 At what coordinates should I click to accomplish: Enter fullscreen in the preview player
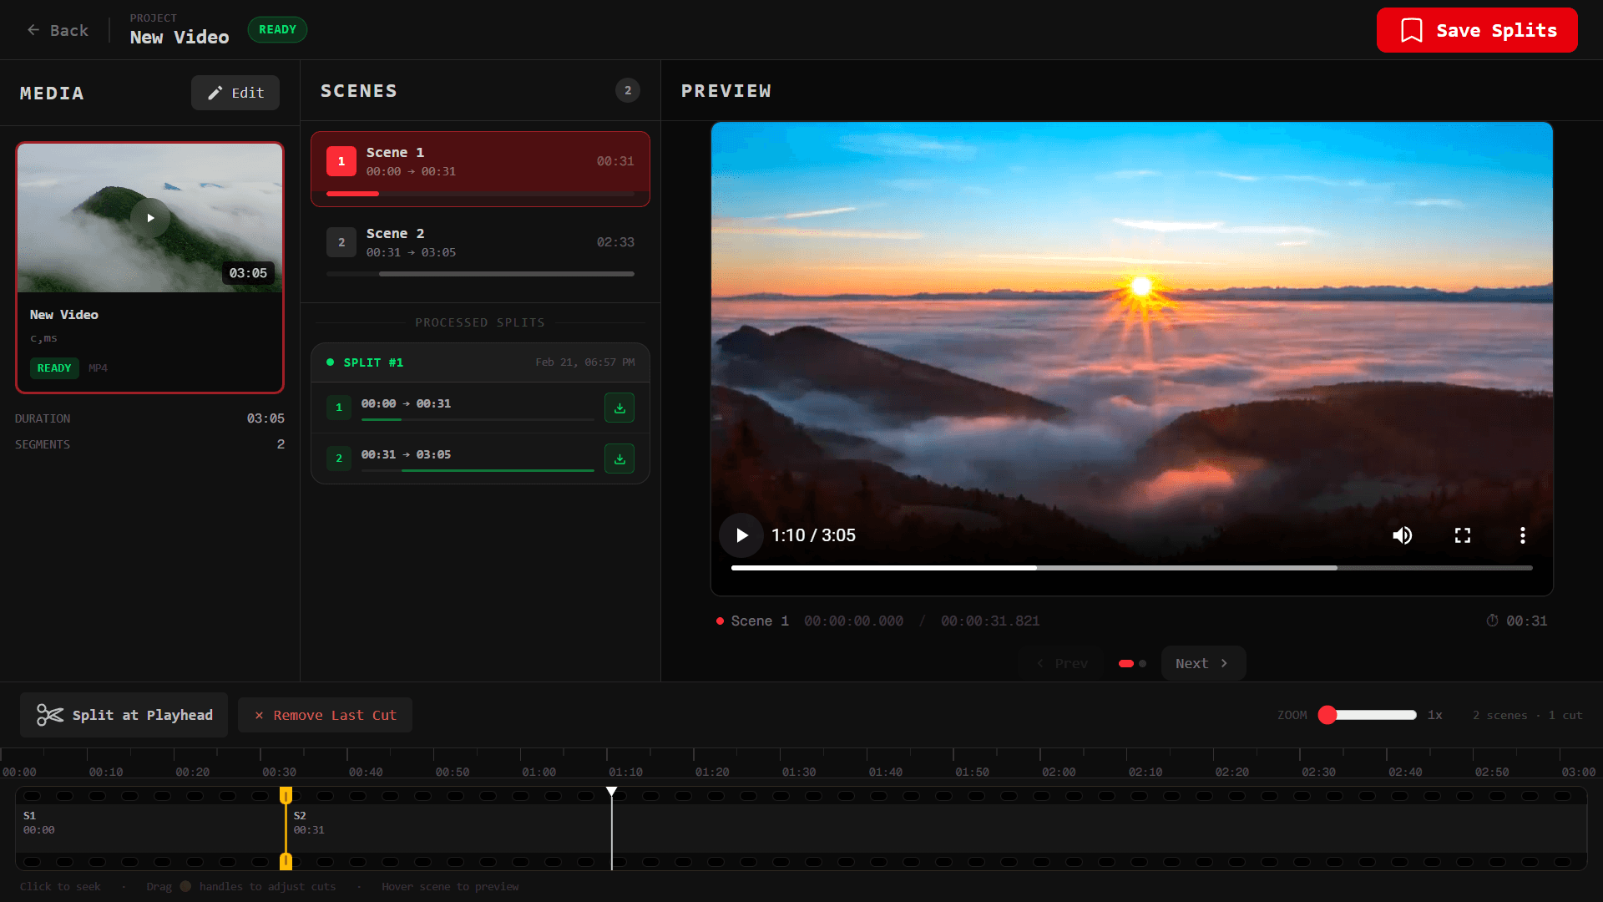coord(1463,535)
